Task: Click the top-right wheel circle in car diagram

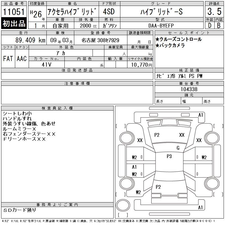Action: pyautogui.click(x=212, y=138)
